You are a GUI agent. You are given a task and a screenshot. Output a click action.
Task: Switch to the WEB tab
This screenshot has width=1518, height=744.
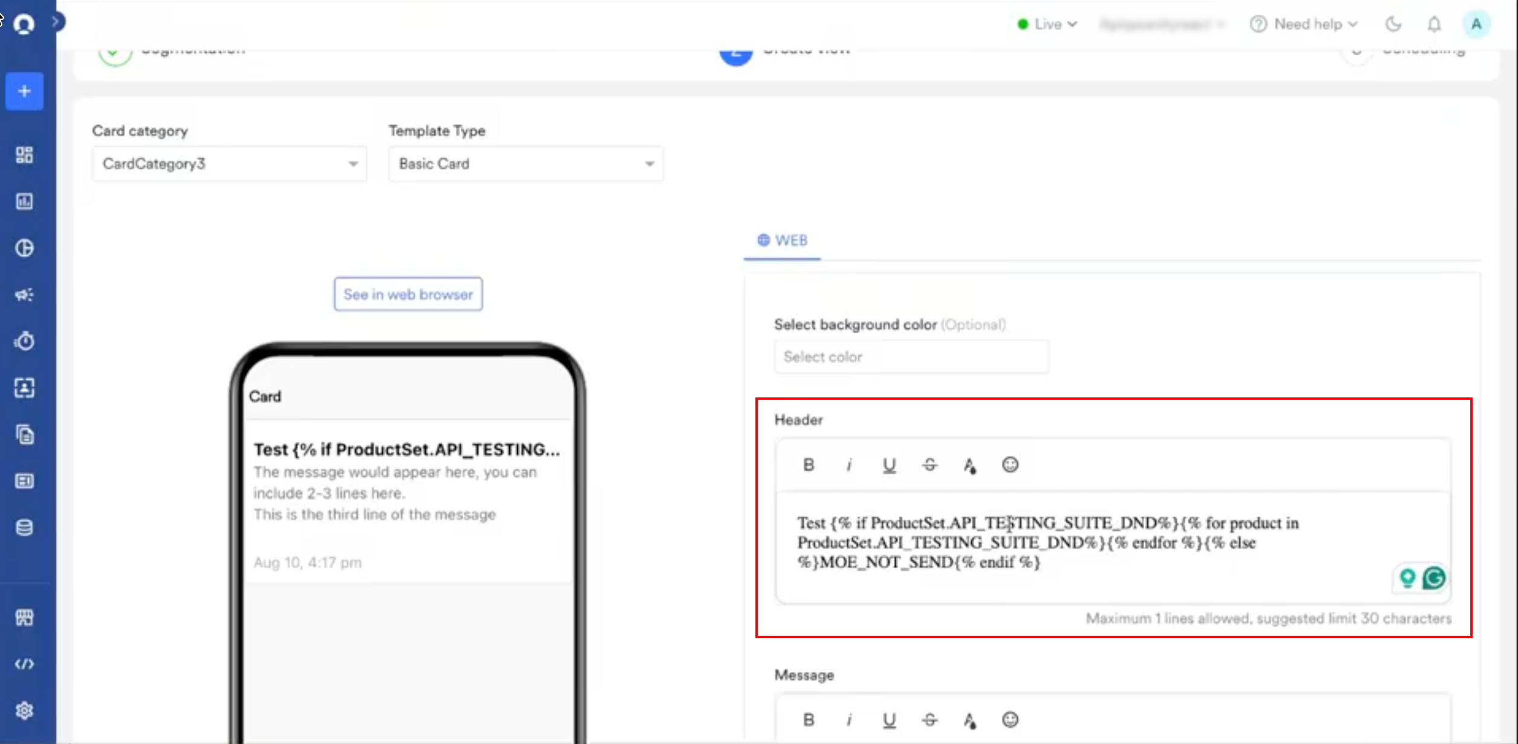783,241
